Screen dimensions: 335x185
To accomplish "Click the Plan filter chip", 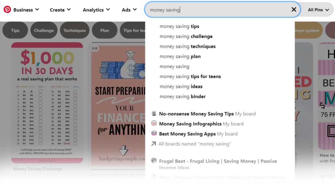I will click(x=105, y=30).
